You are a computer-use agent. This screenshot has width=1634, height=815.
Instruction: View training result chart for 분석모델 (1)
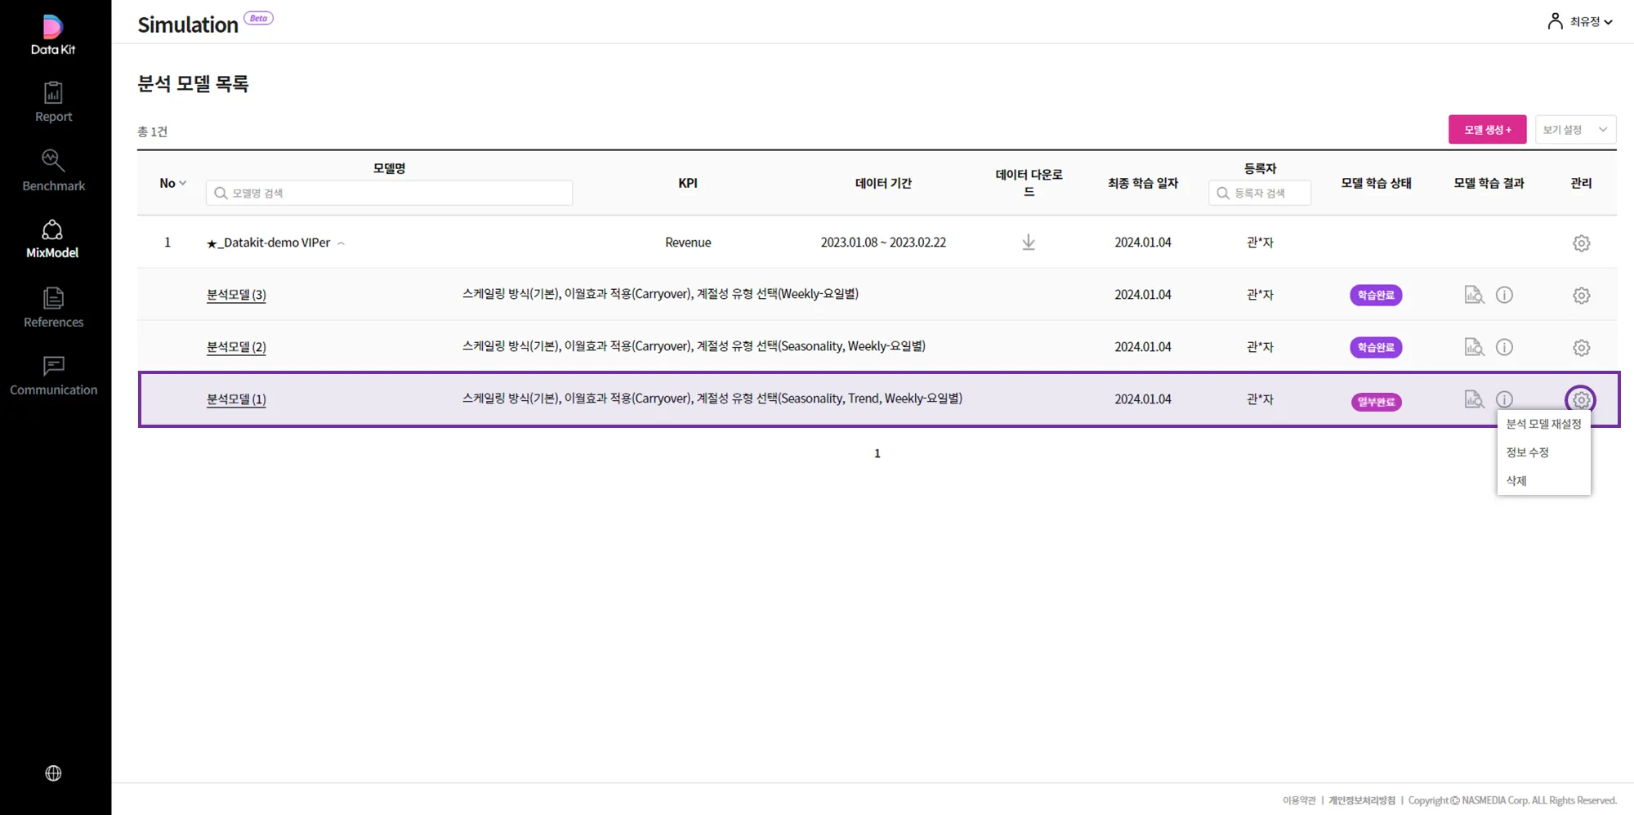[1474, 399]
